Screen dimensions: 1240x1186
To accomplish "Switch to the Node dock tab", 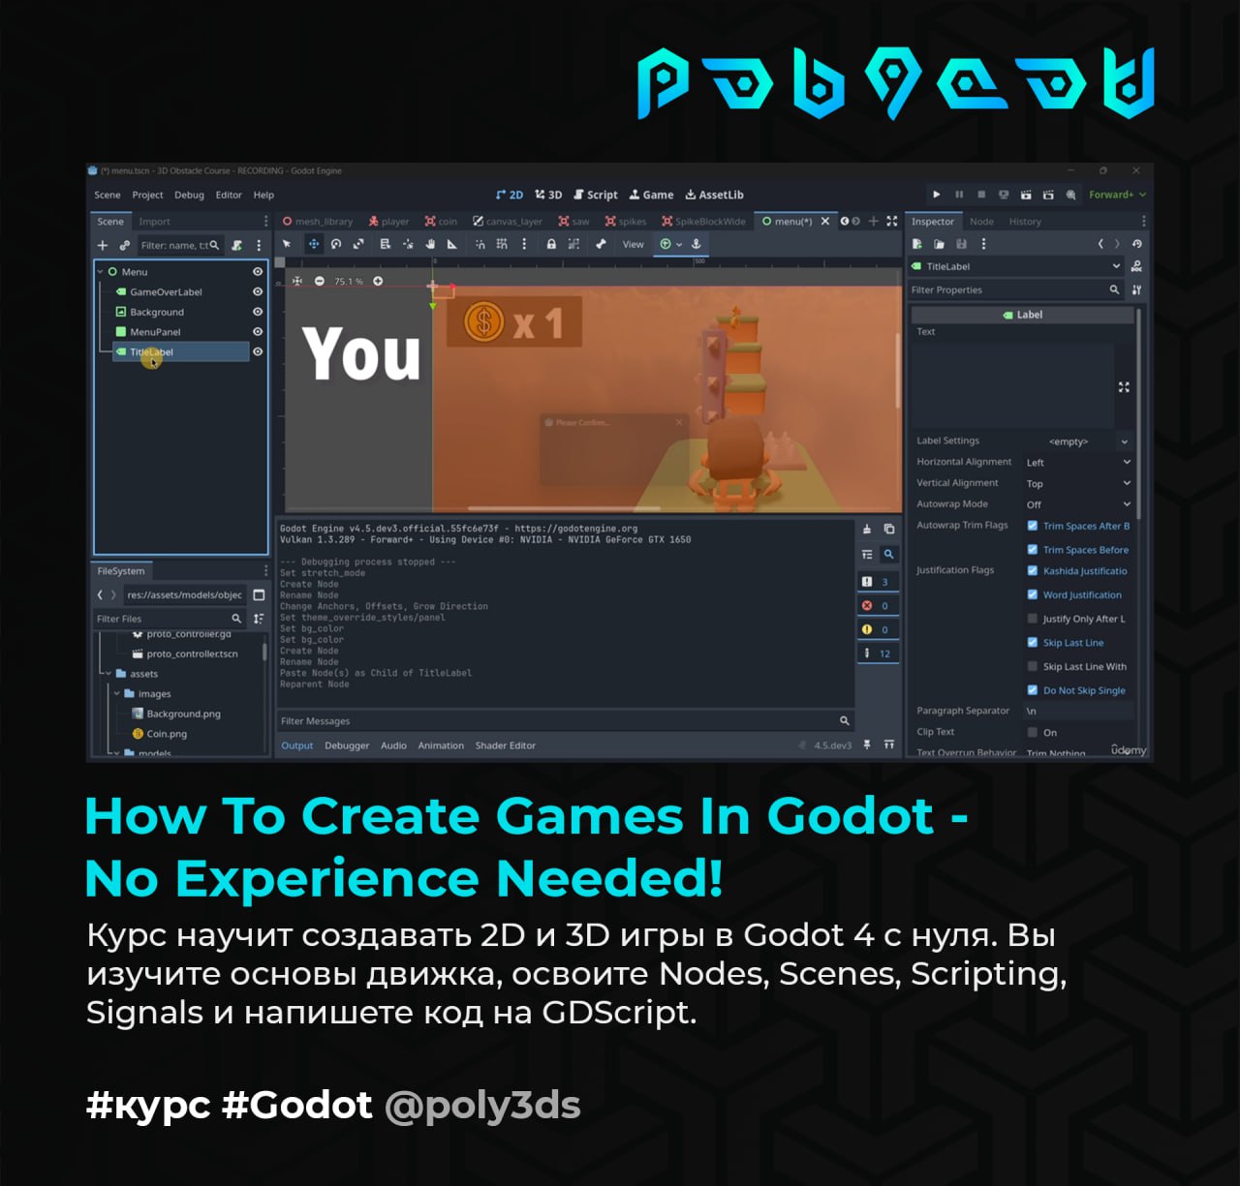I will tap(981, 222).
